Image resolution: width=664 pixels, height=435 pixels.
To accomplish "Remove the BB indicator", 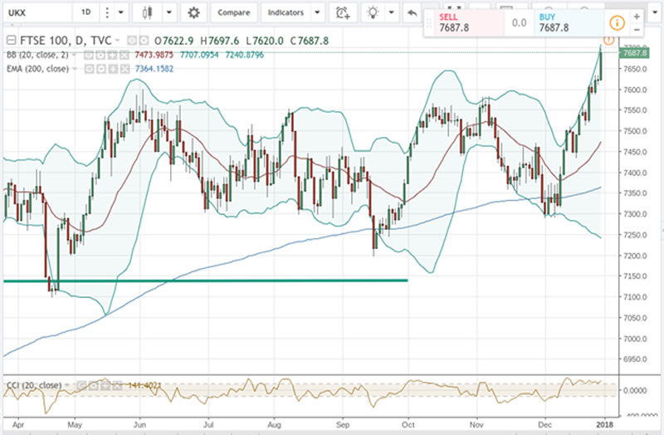I will click(124, 55).
